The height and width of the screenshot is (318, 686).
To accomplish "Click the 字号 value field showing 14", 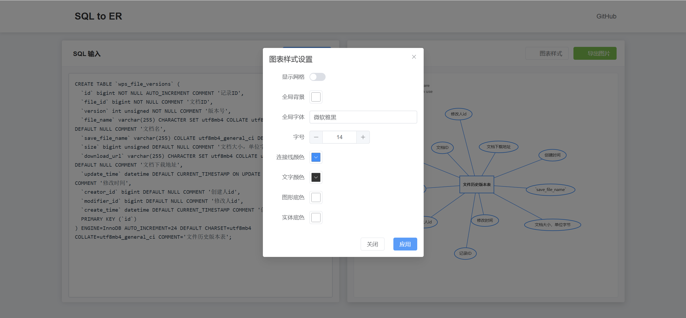I will pyautogui.click(x=339, y=137).
